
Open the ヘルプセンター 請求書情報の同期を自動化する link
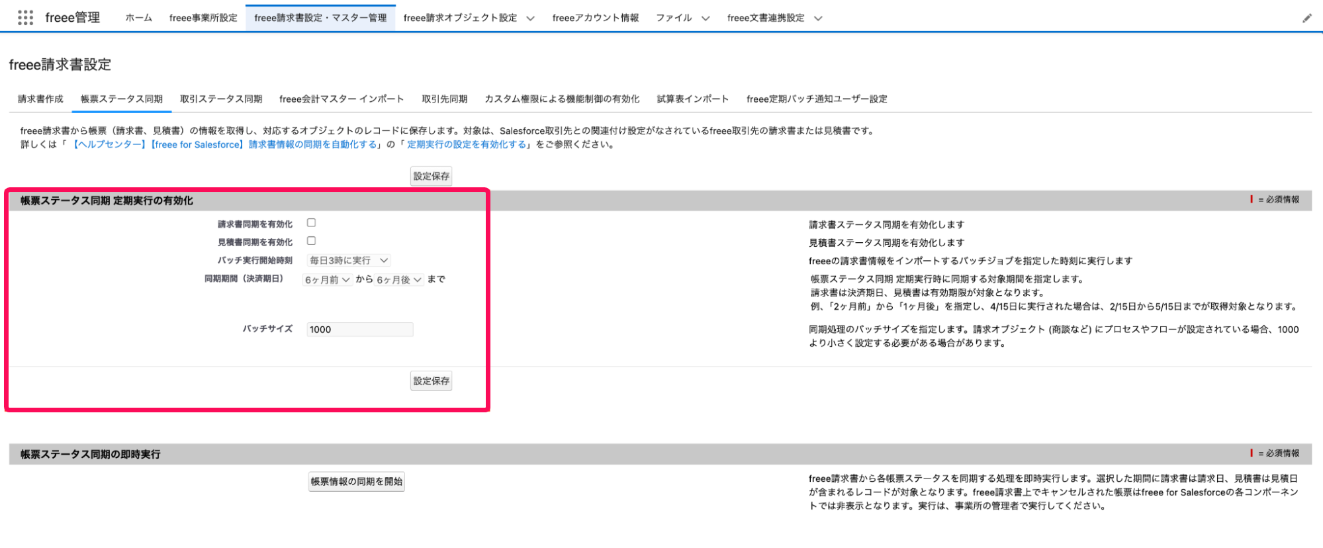click(x=224, y=145)
